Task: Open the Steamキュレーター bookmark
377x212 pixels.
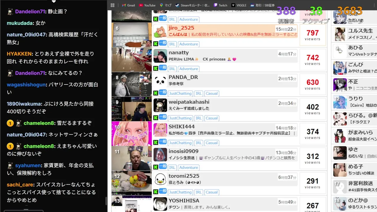Action: [192, 5]
